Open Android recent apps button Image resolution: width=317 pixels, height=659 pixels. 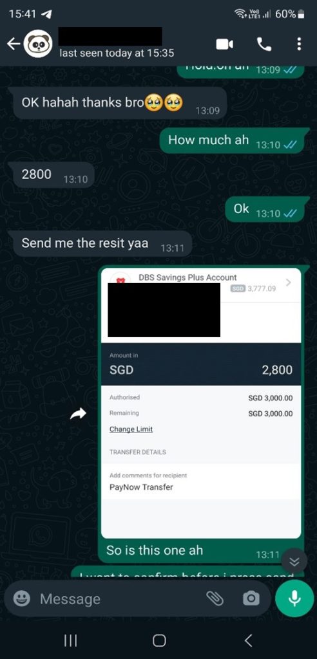(x=70, y=640)
